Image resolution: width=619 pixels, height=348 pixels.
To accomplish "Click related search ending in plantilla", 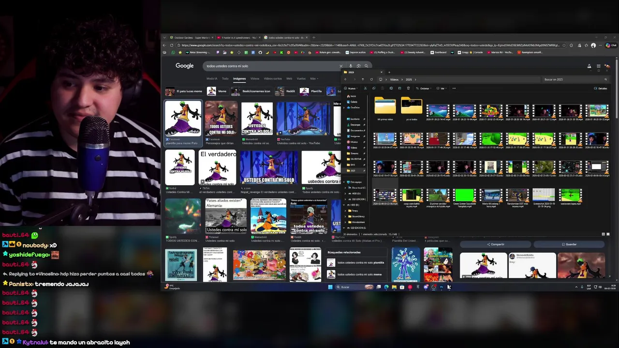I will coord(356,262).
